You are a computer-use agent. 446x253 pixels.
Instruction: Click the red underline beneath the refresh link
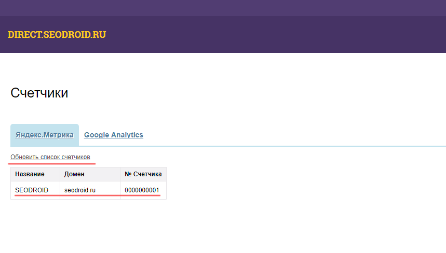click(x=52, y=163)
